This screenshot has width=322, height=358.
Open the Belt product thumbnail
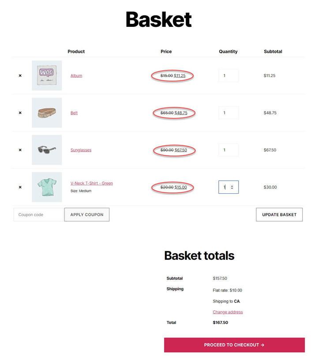pos(47,113)
